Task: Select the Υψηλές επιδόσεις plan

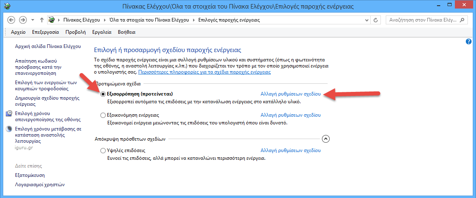Action: tap(103, 150)
